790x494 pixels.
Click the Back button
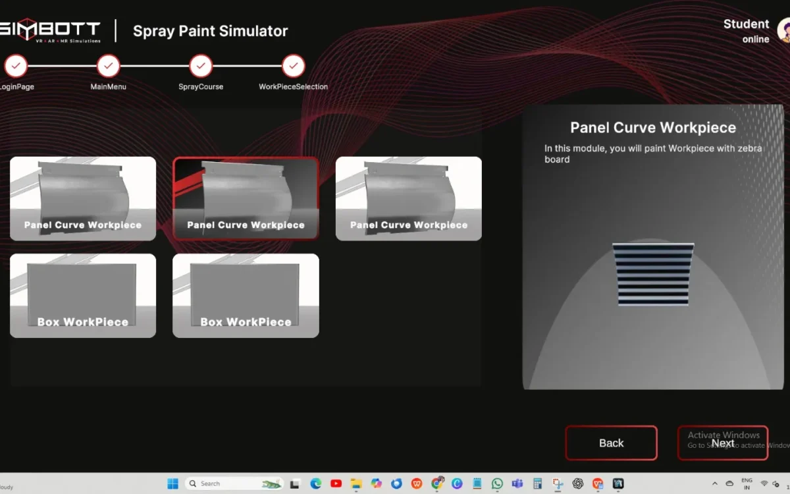[x=611, y=443]
